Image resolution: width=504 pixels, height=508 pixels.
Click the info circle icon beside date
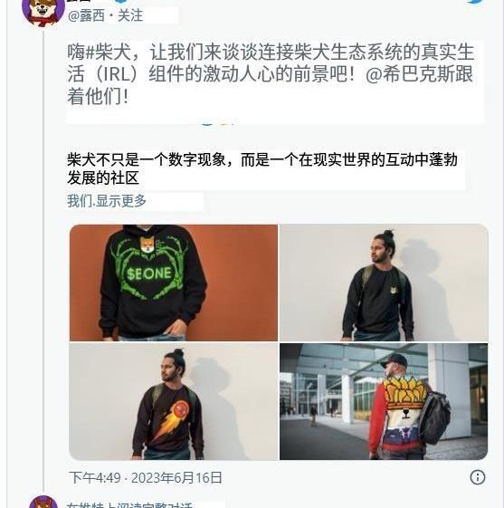coord(478,477)
